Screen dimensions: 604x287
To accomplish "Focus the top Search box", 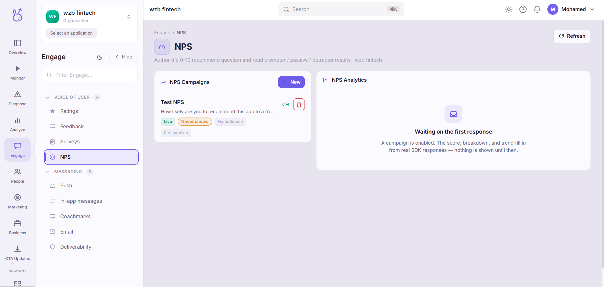I will pos(341,9).
